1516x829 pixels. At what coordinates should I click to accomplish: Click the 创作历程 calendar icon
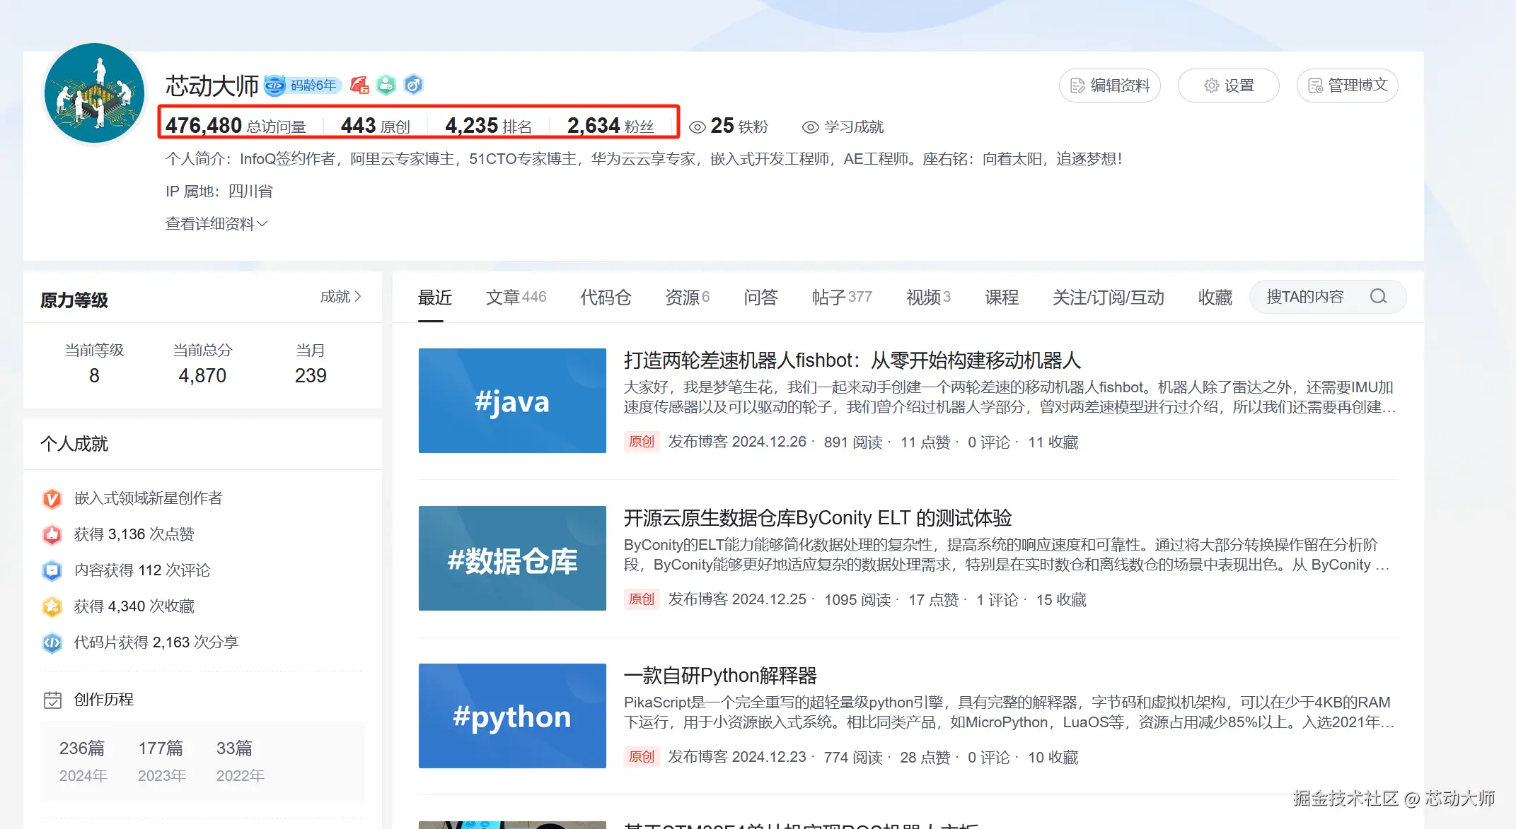point(53,700)
